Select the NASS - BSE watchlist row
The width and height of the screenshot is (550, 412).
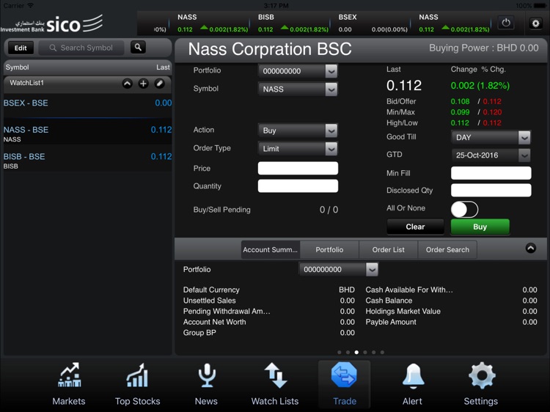coord(88,132)
